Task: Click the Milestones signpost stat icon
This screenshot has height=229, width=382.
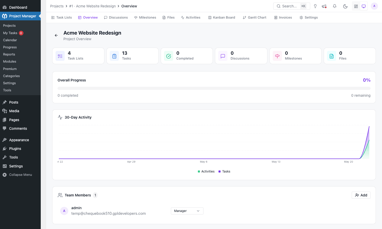Action: pyautogui.click(x=277, y=56)
